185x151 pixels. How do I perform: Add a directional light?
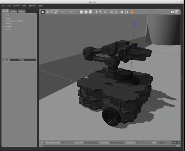pyautogui.click(x=105, y=12)
